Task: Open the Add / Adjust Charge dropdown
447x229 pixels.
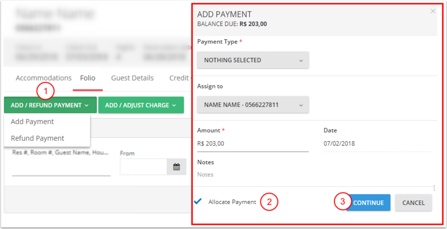Action: pyautogui.click(x=141, y=105)
